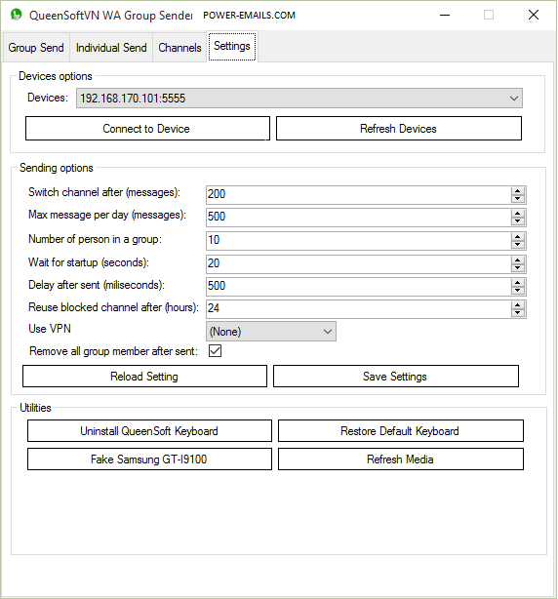Image resolution: width=558 pixels, height=599 pixels.
Task: Go to the Channels tab
Action: tap(179, 48)
